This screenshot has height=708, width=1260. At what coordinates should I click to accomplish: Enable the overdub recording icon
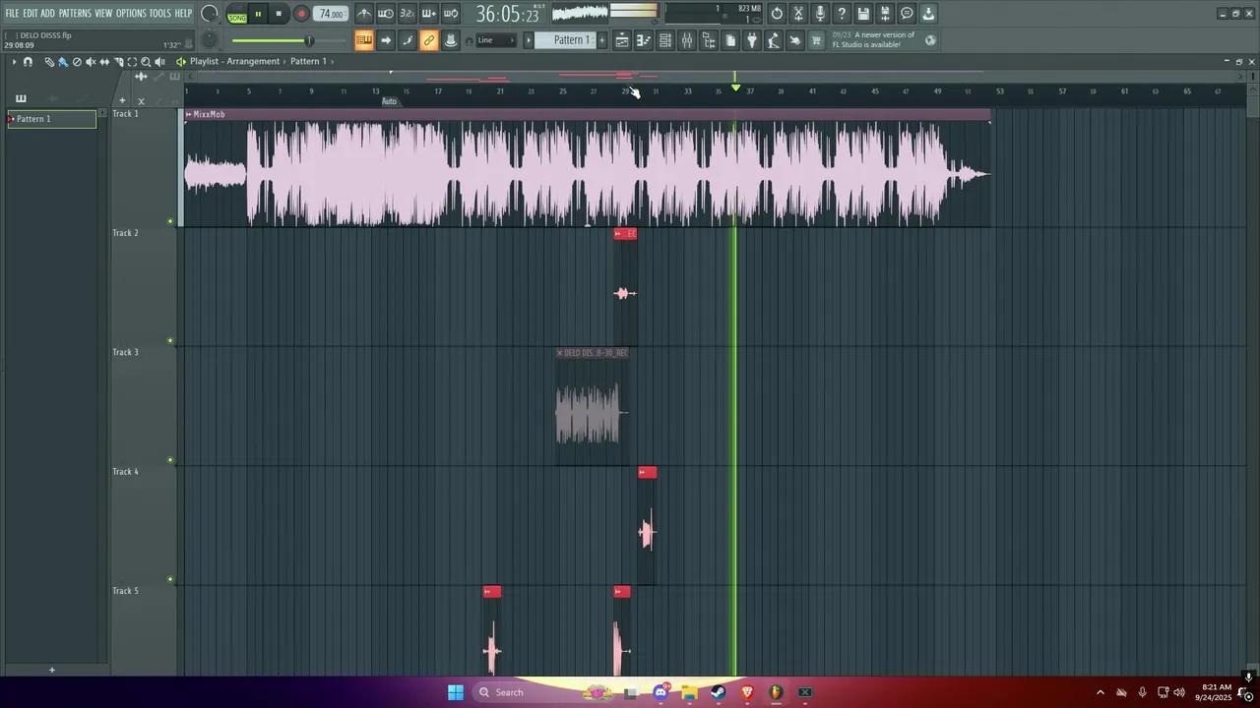(429, 14)
